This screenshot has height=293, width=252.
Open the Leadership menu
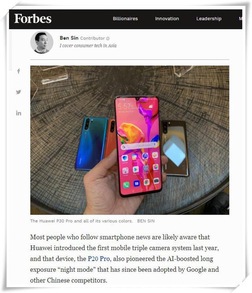pyautogui.click(x=209, y=19)
